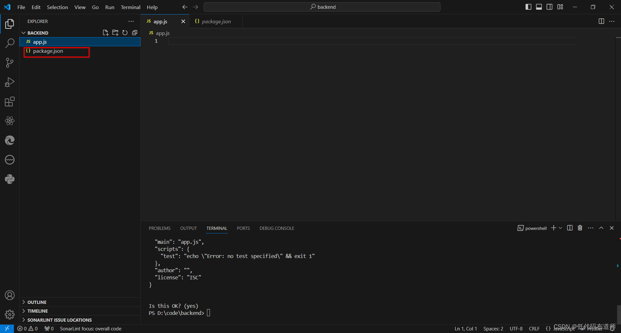This screenshot has height=333, width=621.
Task: Open the Run menu
Action: pos(110,7)
